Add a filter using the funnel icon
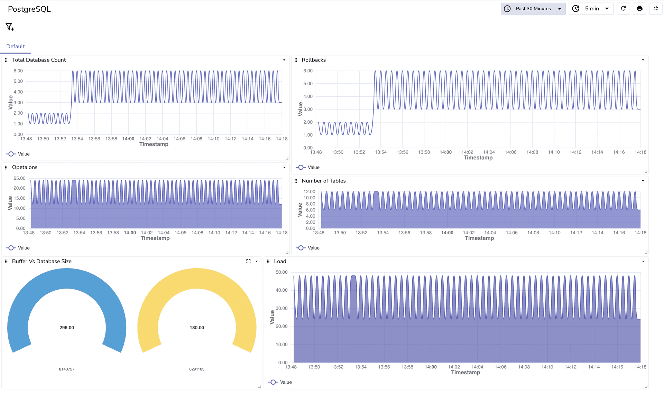664x415 pixels. coord(10,27)
